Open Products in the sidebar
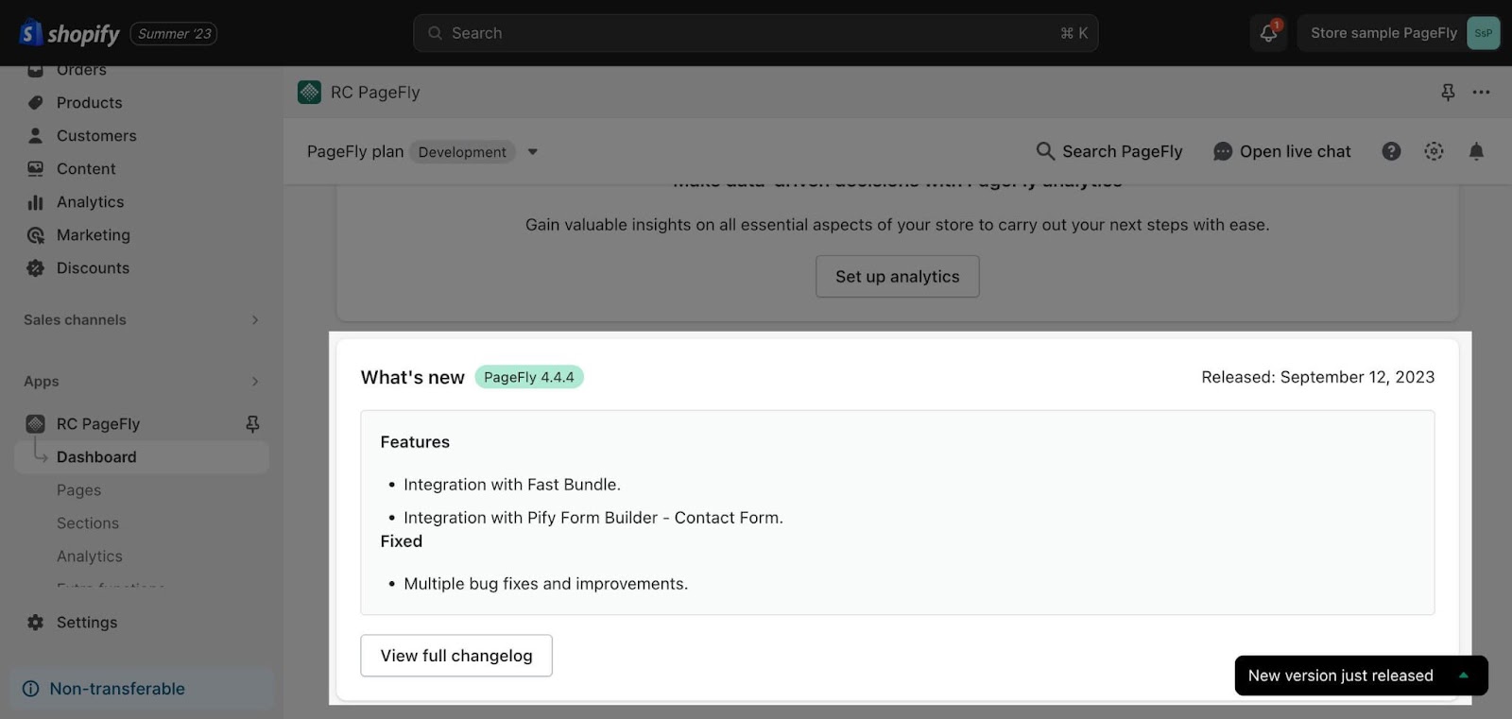This screenshot has height=719, width=1512. pos(90,102)
